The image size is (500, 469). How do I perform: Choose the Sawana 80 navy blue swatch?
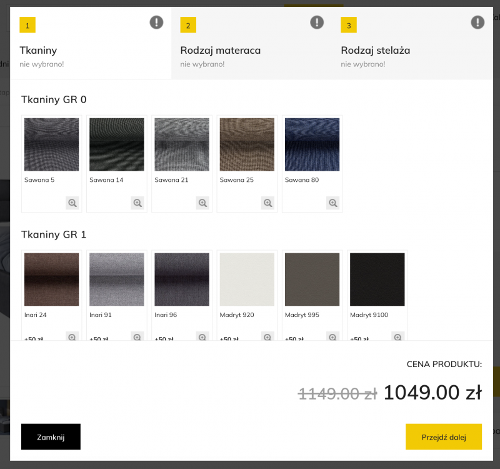tap(312, 144)
